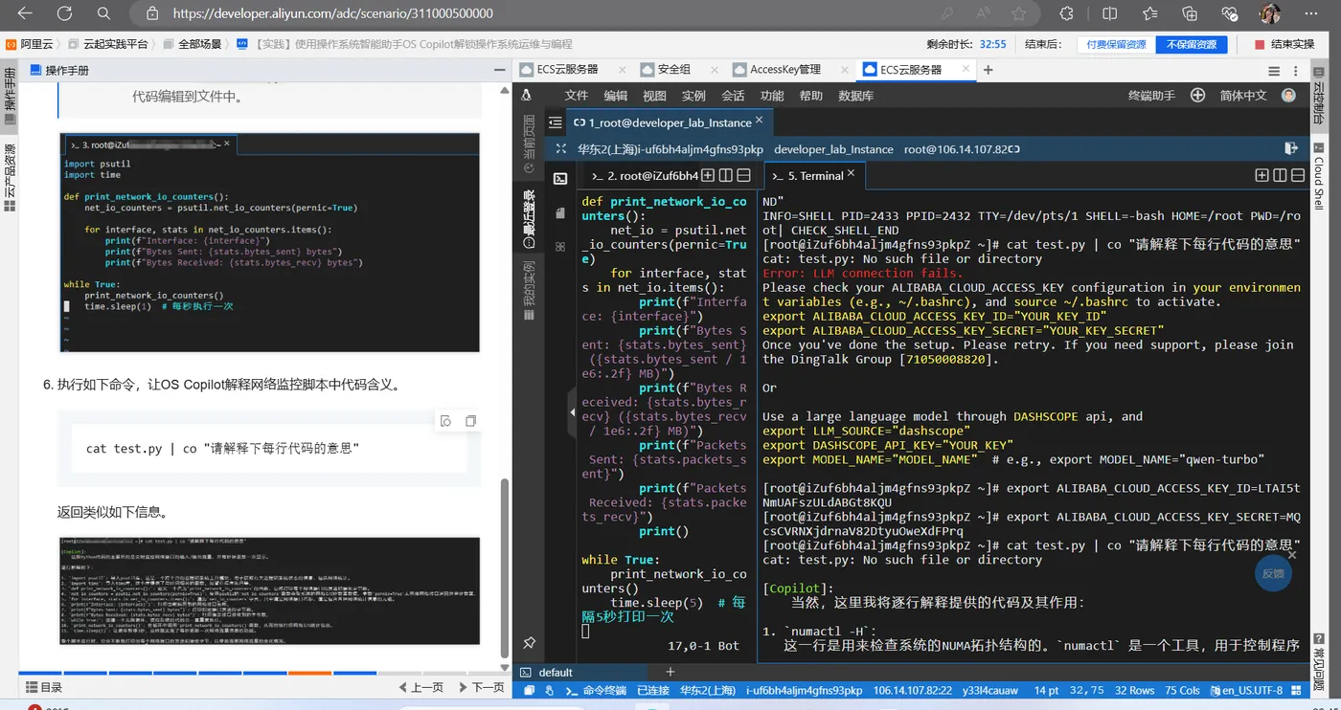1341x710 pixels.
Task: Open the 文件 menu
Action: pyautogui.click(x=576, y=95)
